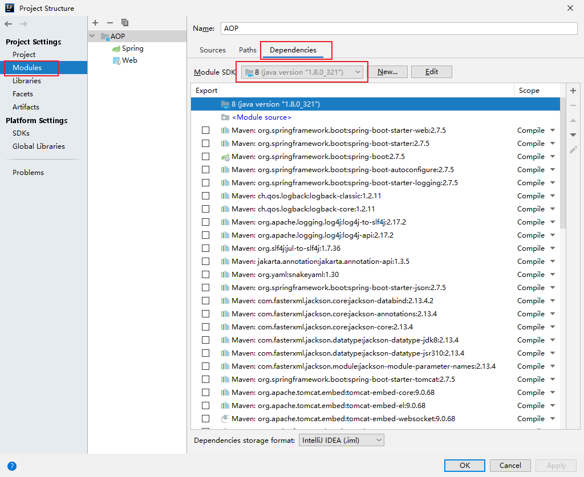
Task: Open the Libraries settings section
Action: pyautogui.click(x=27, y=81)
